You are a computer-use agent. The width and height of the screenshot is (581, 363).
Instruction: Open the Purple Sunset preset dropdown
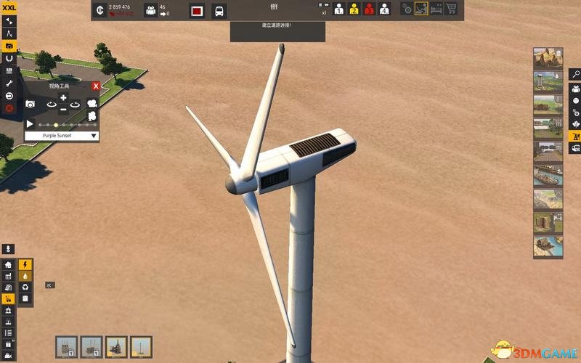62,136
